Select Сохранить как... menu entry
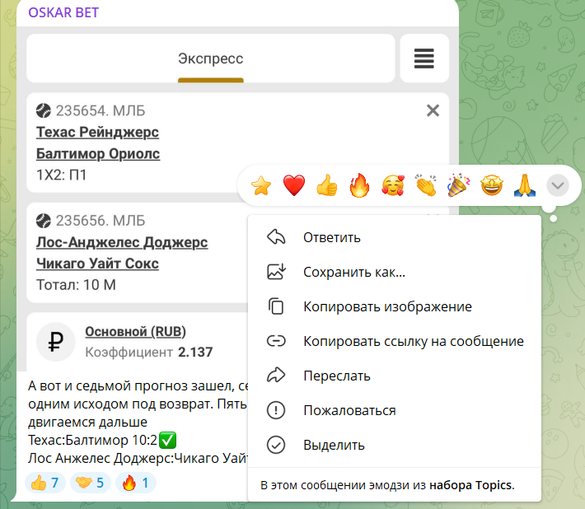The width and height of the screenshot is (585, 509). pyautogui.click(x=353, y=272)
